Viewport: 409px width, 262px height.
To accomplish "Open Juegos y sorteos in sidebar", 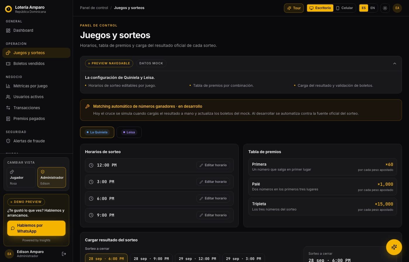I will [36, 53].
